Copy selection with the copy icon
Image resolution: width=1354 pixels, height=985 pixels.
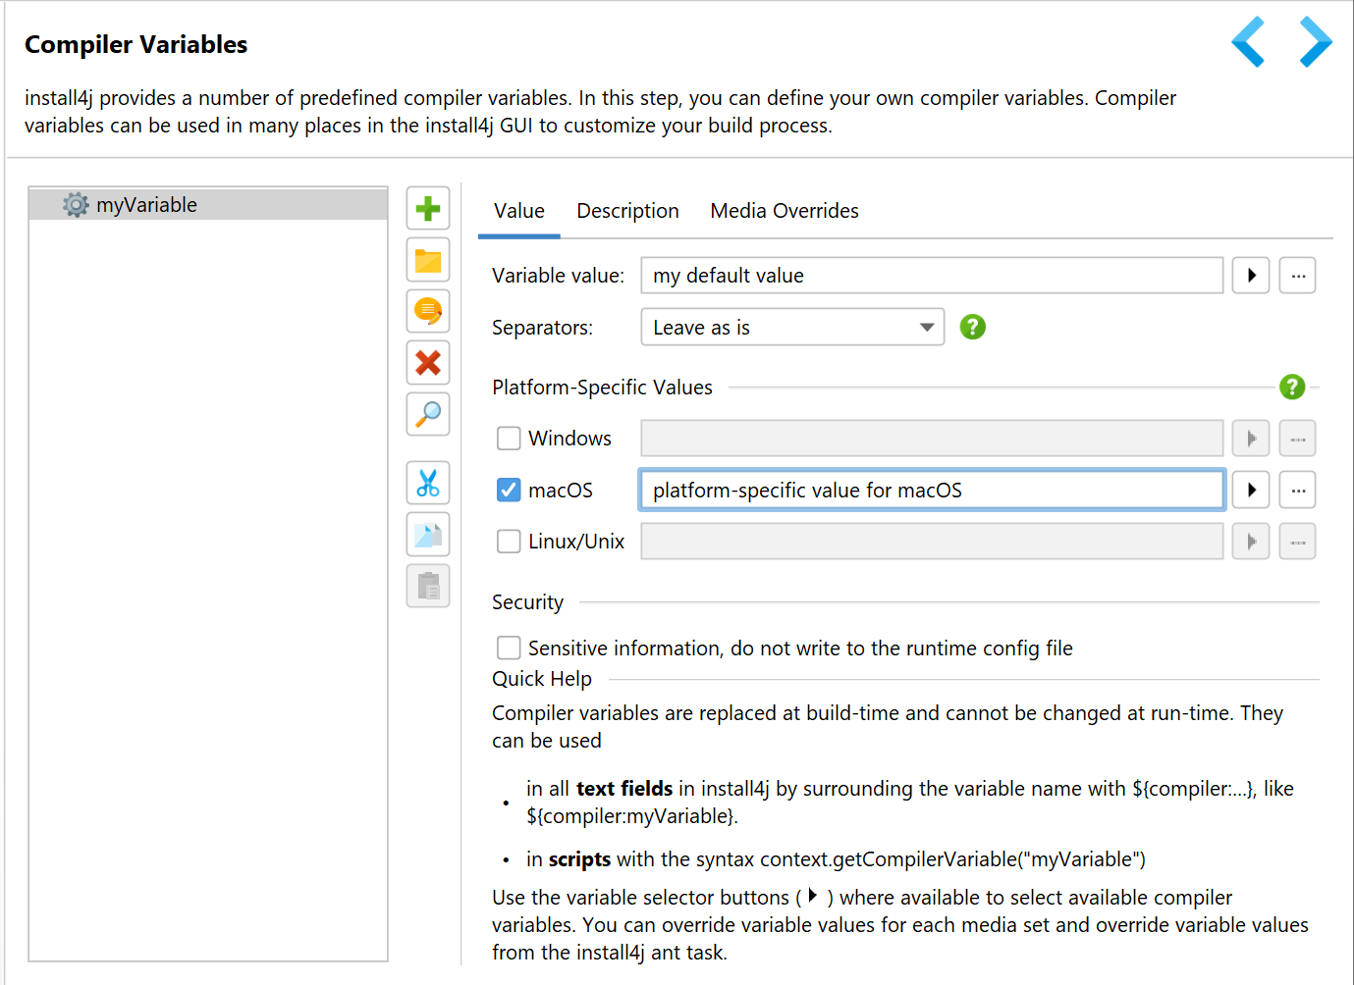pyautogui.click(x=428, y=535)
